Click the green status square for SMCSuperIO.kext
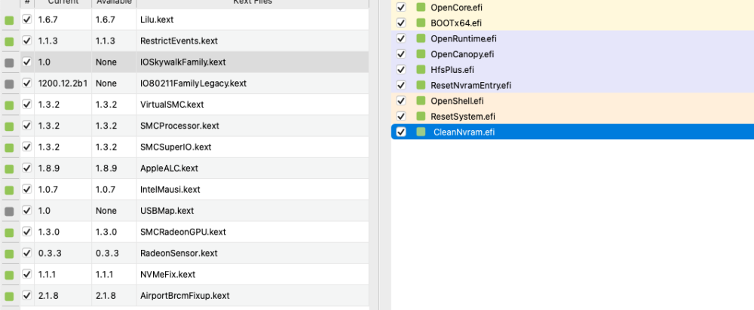Viewport: 754px width, 310px height. pos(9,147)
